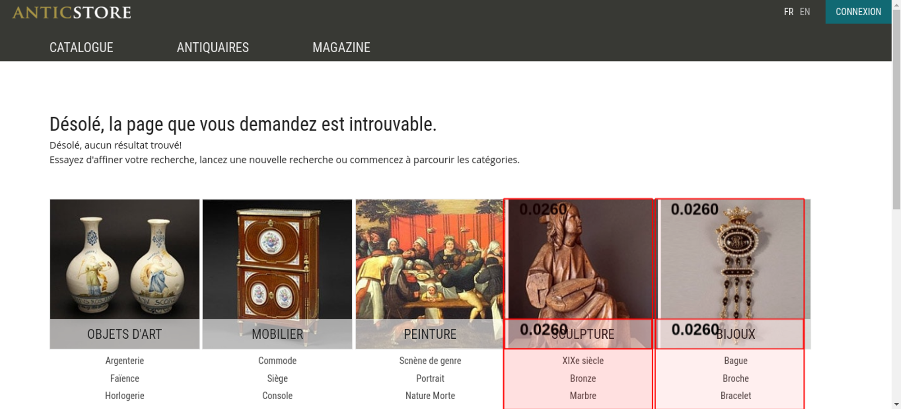Select the FR language option
The width and height of the screenshot is (901, 409).
pos(788,12)
